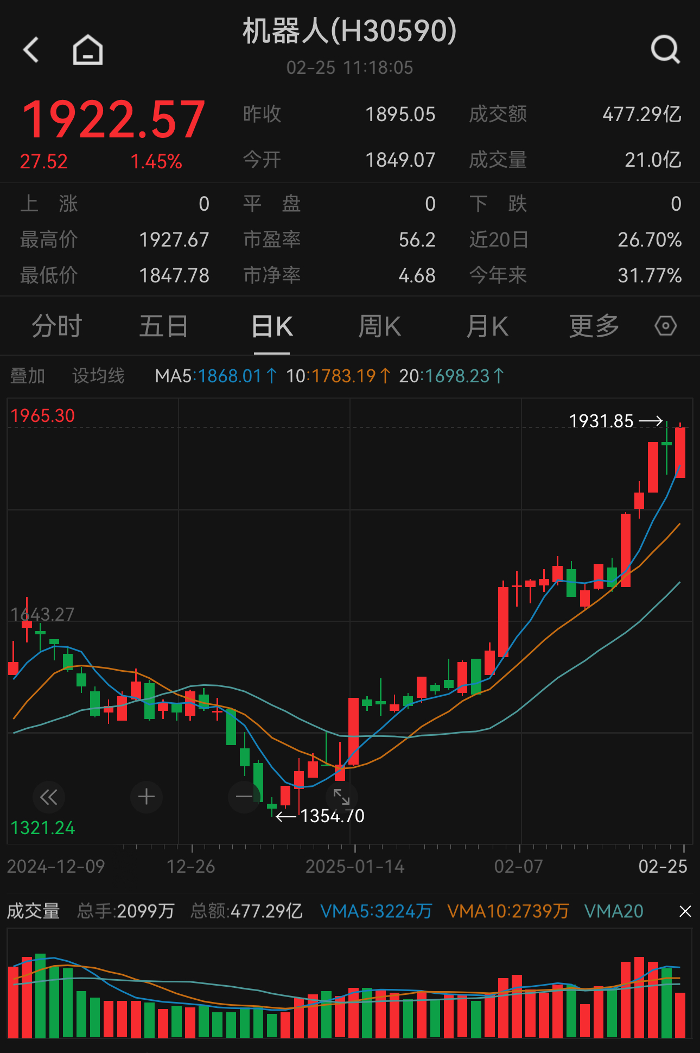Go back with the left arrow icon
700x1053 pixels.
tap(31, 50)
